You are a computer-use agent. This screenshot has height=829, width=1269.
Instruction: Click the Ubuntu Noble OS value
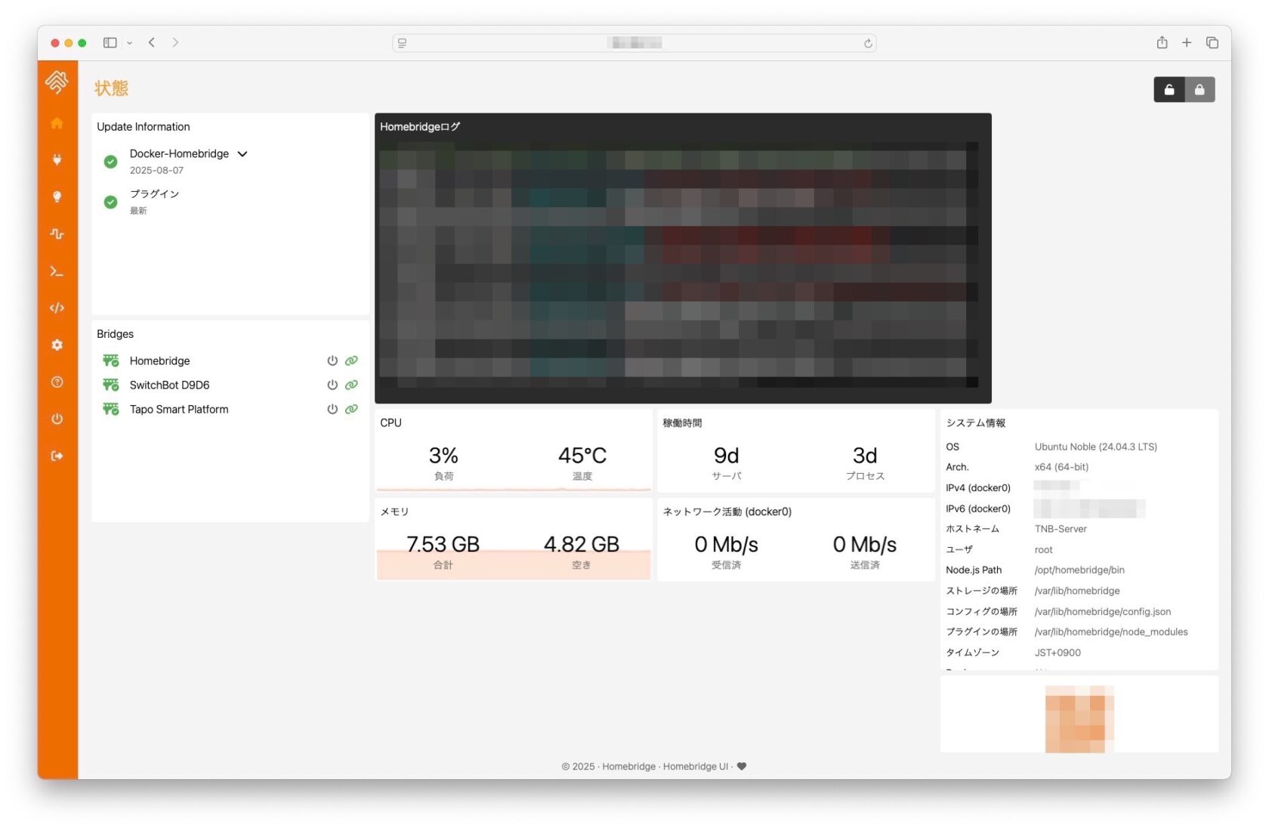[x=1096, y=447]
